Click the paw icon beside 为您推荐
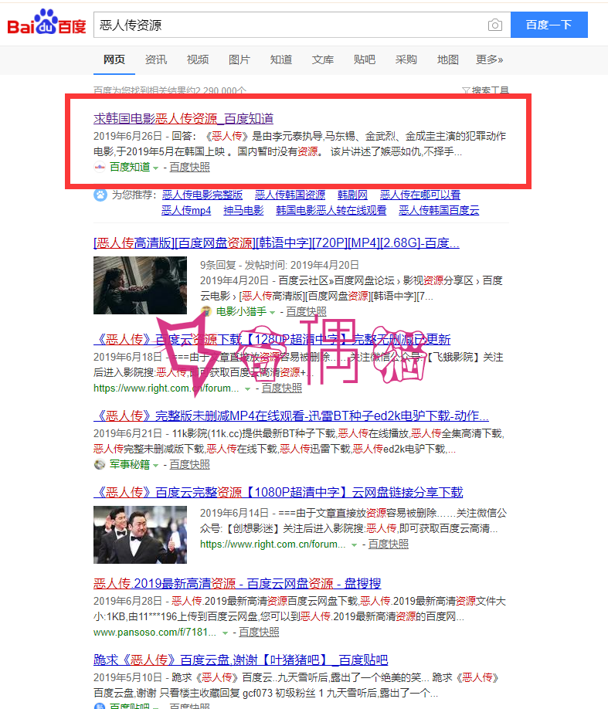The height and width of the screenshot is (709, 608). pos(100,195)
